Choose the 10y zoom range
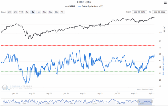Screen dimensions: 168x106 point(44,12)
